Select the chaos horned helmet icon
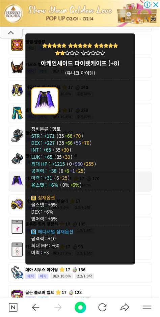Image resolution: width=160 pixels, height=317 pixels. click(x=17, y=67)
